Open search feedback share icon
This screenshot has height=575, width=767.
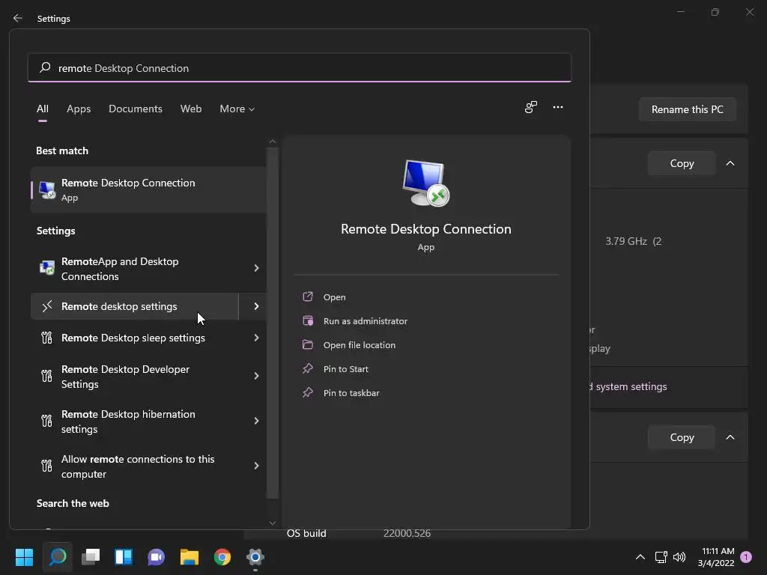click(531, 107)
